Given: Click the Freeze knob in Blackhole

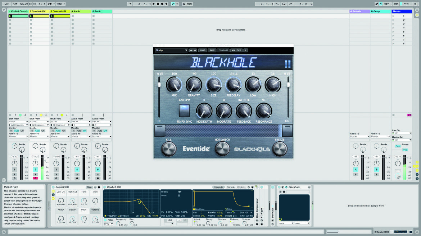Looking at the screenshot, I should click(x=280, y=149).
